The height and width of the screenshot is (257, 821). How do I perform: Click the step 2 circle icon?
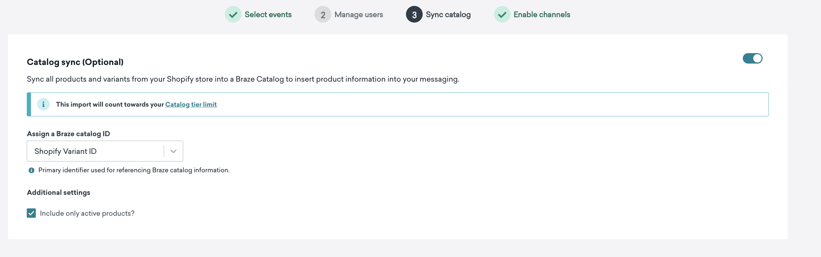coord(323,15)
